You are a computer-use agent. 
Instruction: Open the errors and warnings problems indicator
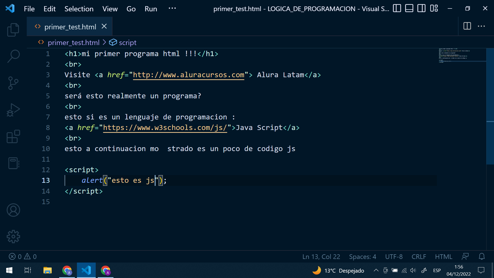23,257
